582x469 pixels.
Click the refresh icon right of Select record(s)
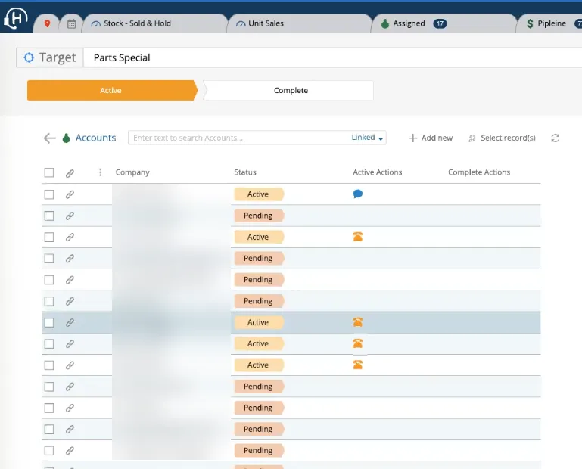[x=556, y=138]
